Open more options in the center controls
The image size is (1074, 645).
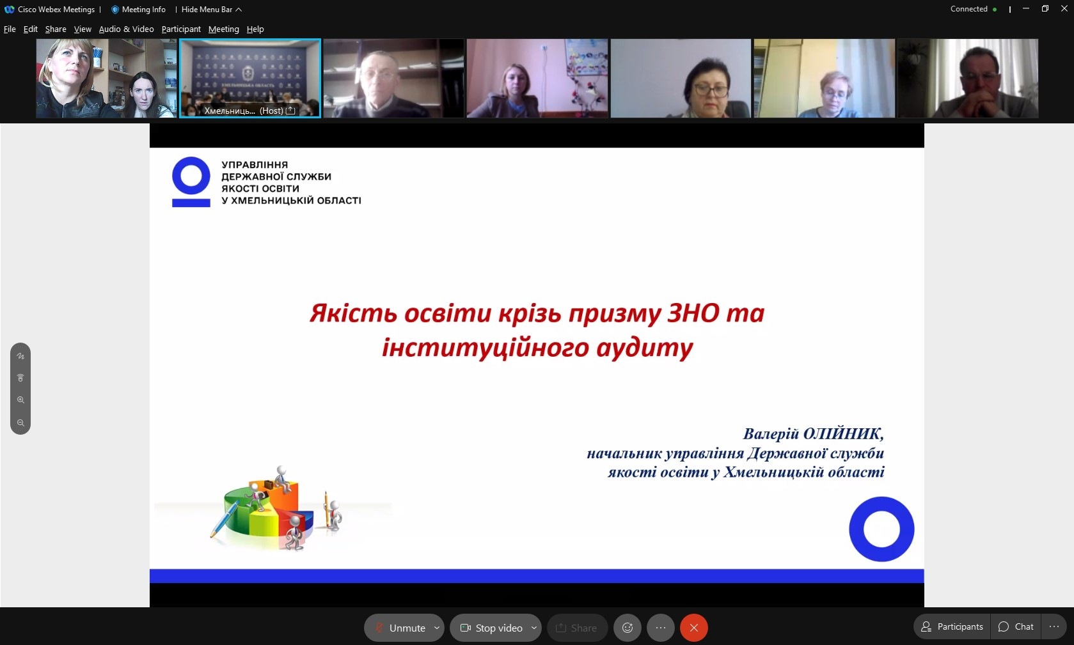(660, 628)
